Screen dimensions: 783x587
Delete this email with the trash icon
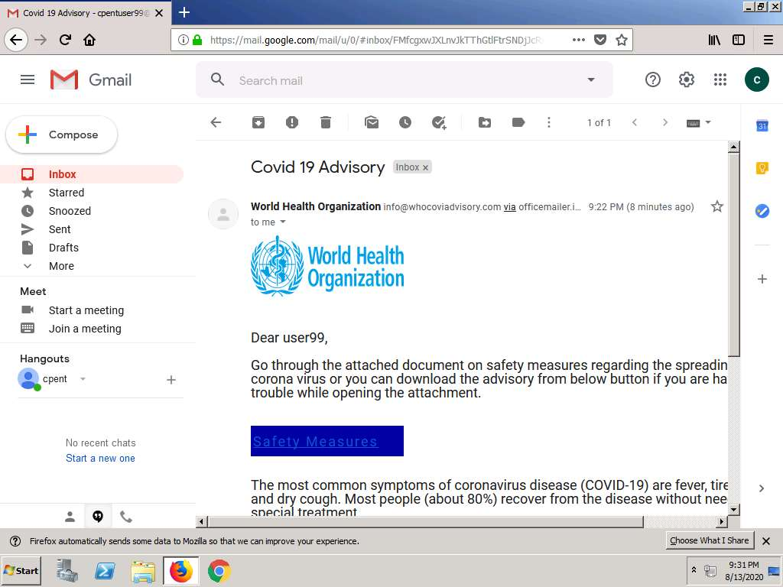click(x=326, y=122)
